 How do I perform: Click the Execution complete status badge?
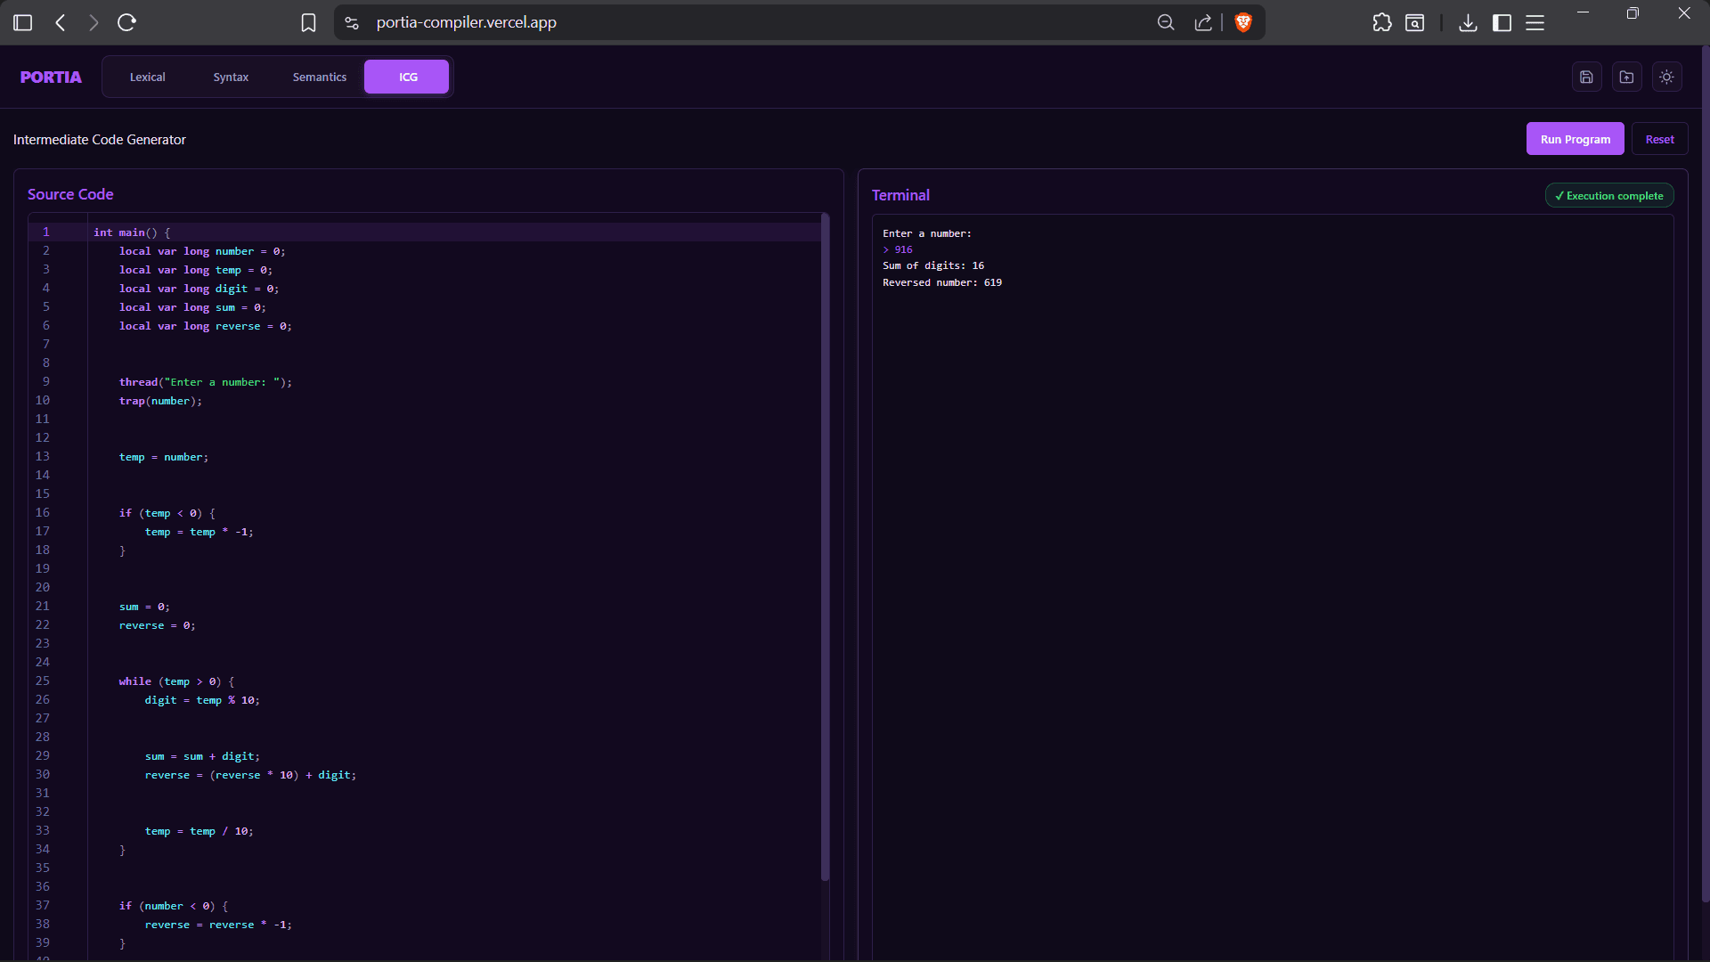click(1608, 195)
